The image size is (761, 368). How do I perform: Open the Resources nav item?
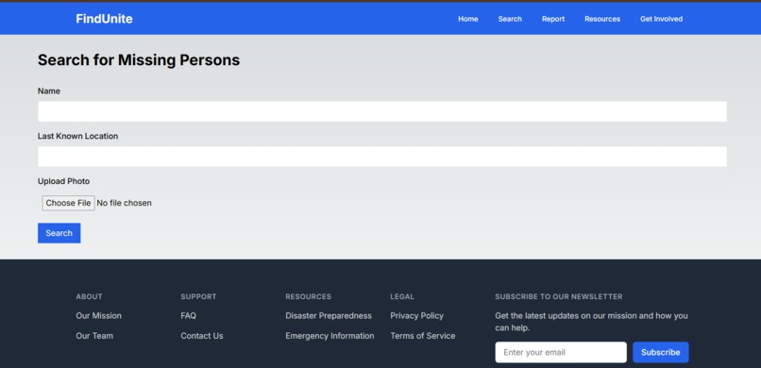click(602, 19)
